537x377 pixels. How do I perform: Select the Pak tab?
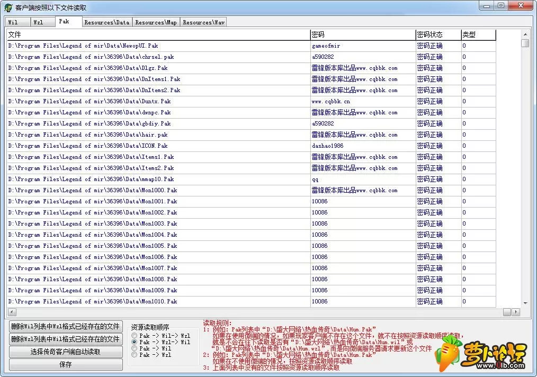coord(68,21)
